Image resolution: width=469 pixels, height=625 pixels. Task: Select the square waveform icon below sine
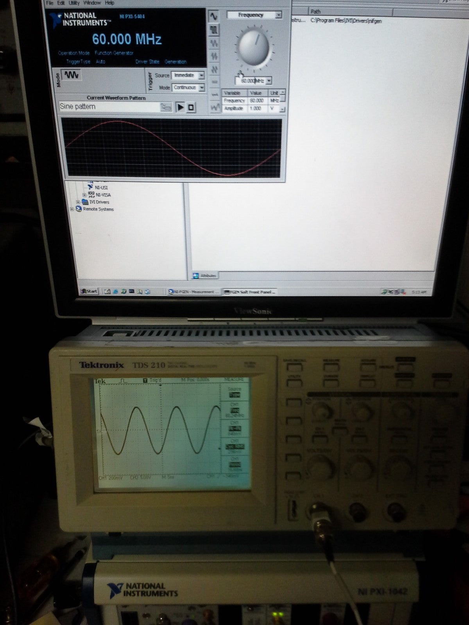(x=214, y=30)
